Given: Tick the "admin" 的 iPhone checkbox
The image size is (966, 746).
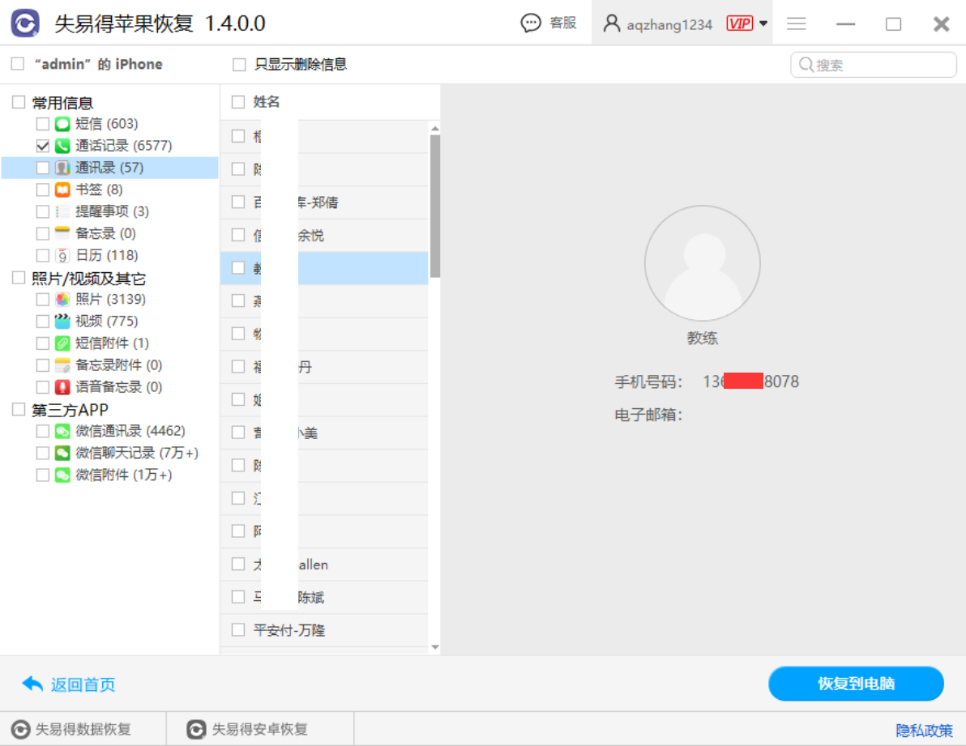Looking at the screenshot, I should click(18, 63).
